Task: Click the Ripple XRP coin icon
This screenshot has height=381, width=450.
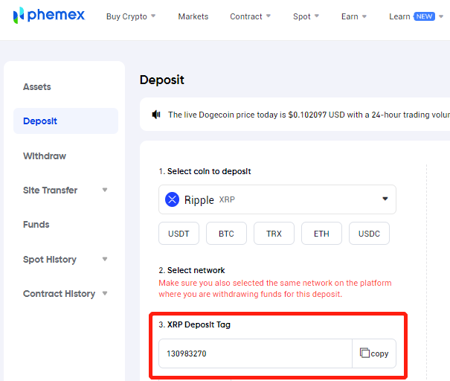Action: click(x=173, y=199)
